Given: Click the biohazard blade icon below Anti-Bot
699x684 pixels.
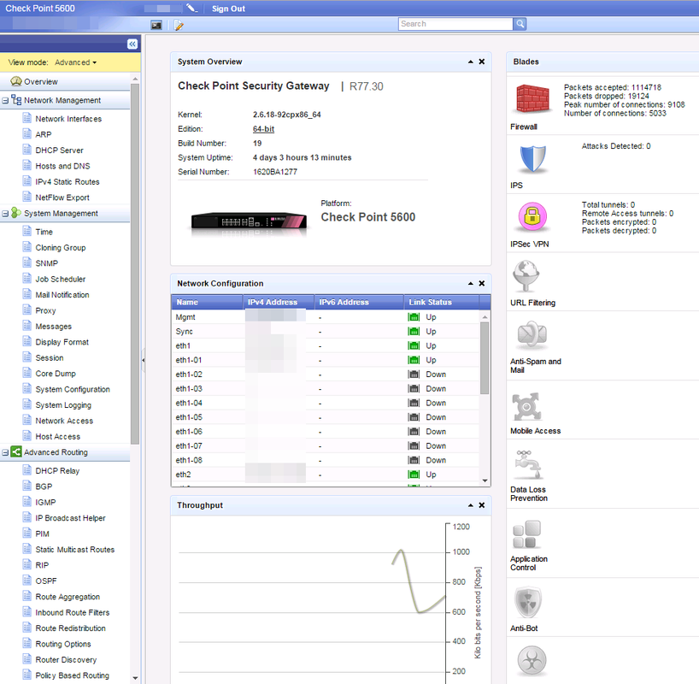Looking at the screenshot, I should pyautogui.click(x=532, y=661).
